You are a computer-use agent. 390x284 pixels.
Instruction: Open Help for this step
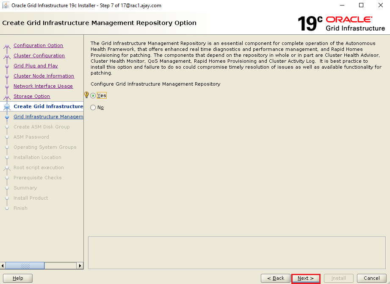tap(18, 278)
